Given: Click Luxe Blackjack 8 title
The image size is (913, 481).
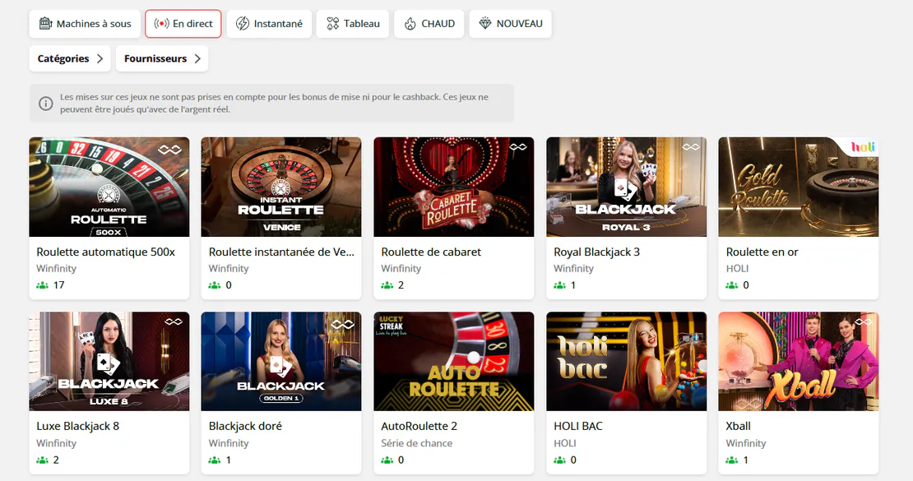Looking at the screenshot, I should click(77, 426).
